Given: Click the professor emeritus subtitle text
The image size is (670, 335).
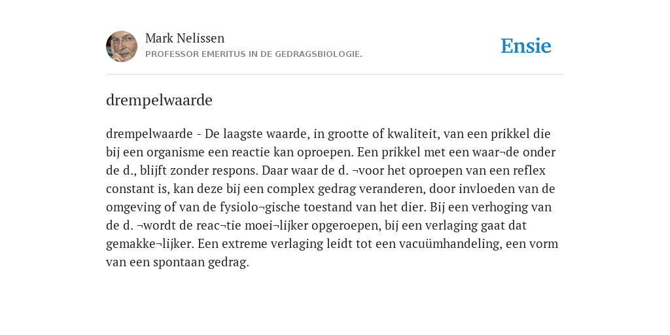Looking at the screenshot, I should [254, 54].
